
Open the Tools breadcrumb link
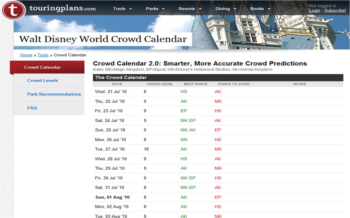click(x=43, y=55)
